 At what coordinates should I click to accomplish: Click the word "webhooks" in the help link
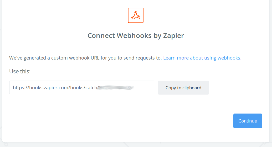click(229, 58)
